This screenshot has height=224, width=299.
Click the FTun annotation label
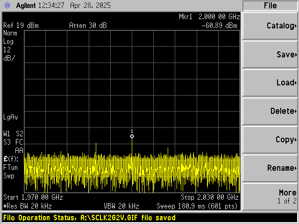pyautogui.click(x=10, y=168)
